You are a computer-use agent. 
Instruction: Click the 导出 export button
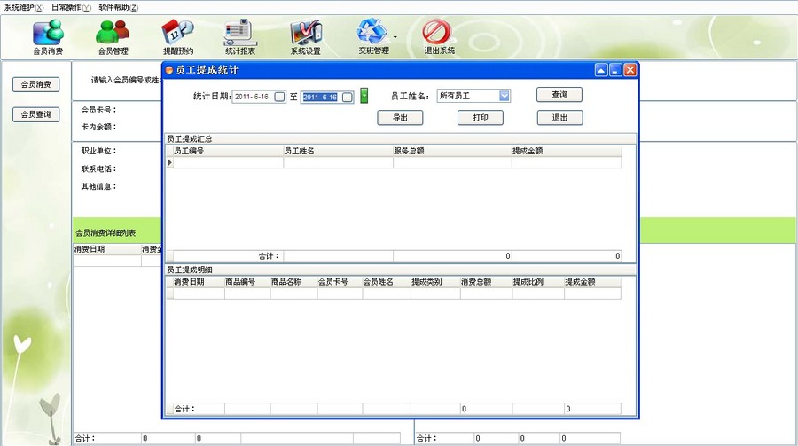point(400,117)
